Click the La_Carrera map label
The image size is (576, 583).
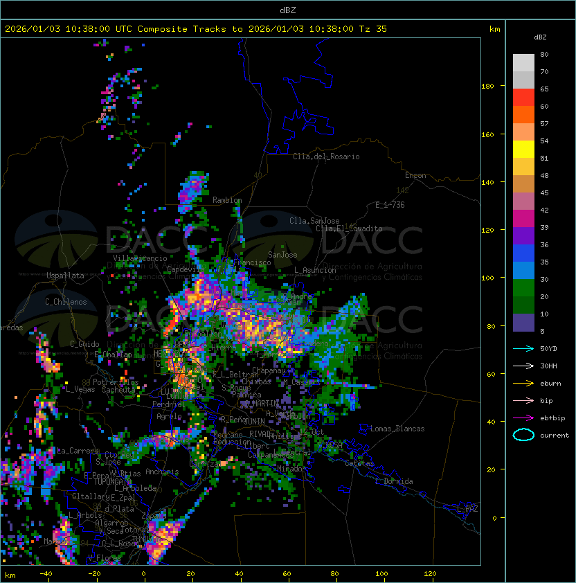(x=78, y=451)
